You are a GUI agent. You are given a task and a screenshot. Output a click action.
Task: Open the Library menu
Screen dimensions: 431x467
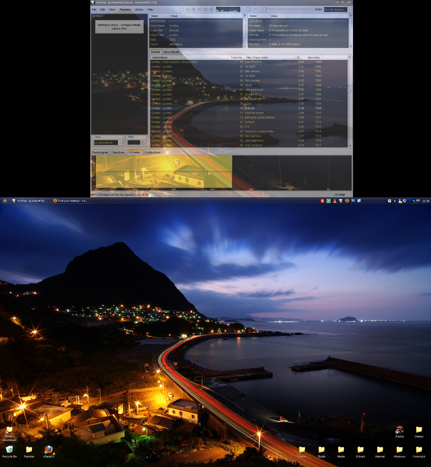[139, 10]
